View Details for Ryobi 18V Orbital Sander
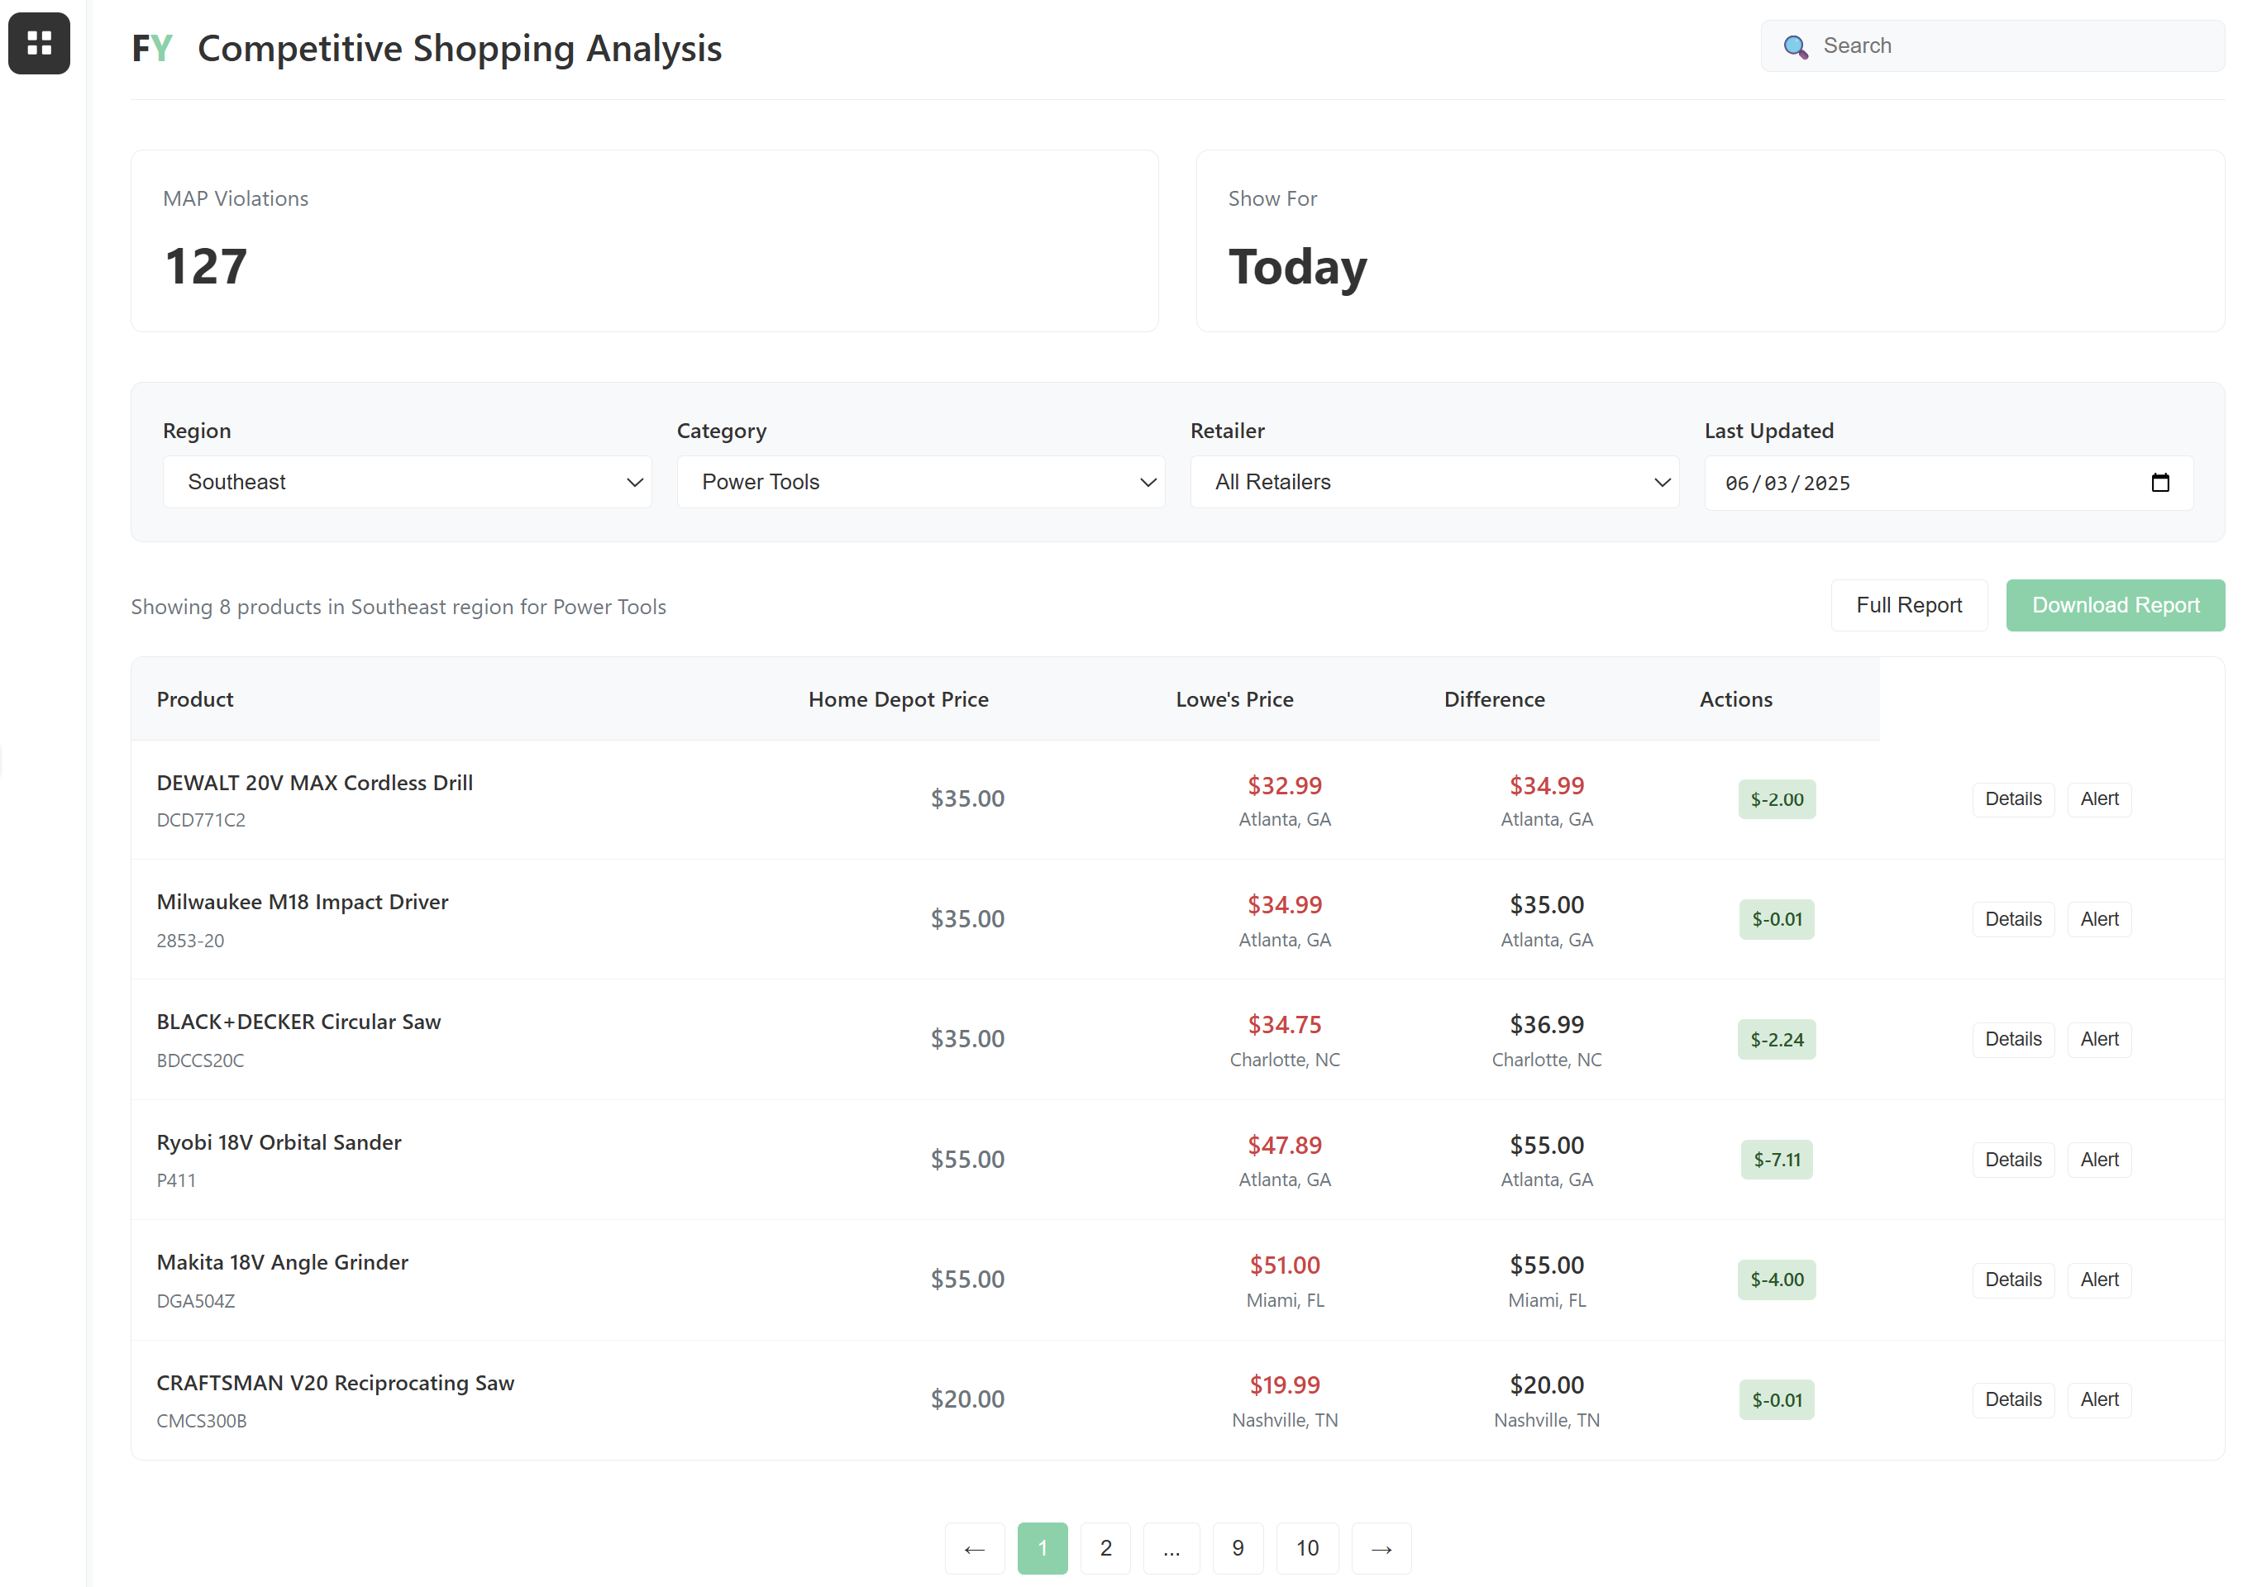The width and height of the screenshot is (2257, 1587). [x=2013, y=1160]
